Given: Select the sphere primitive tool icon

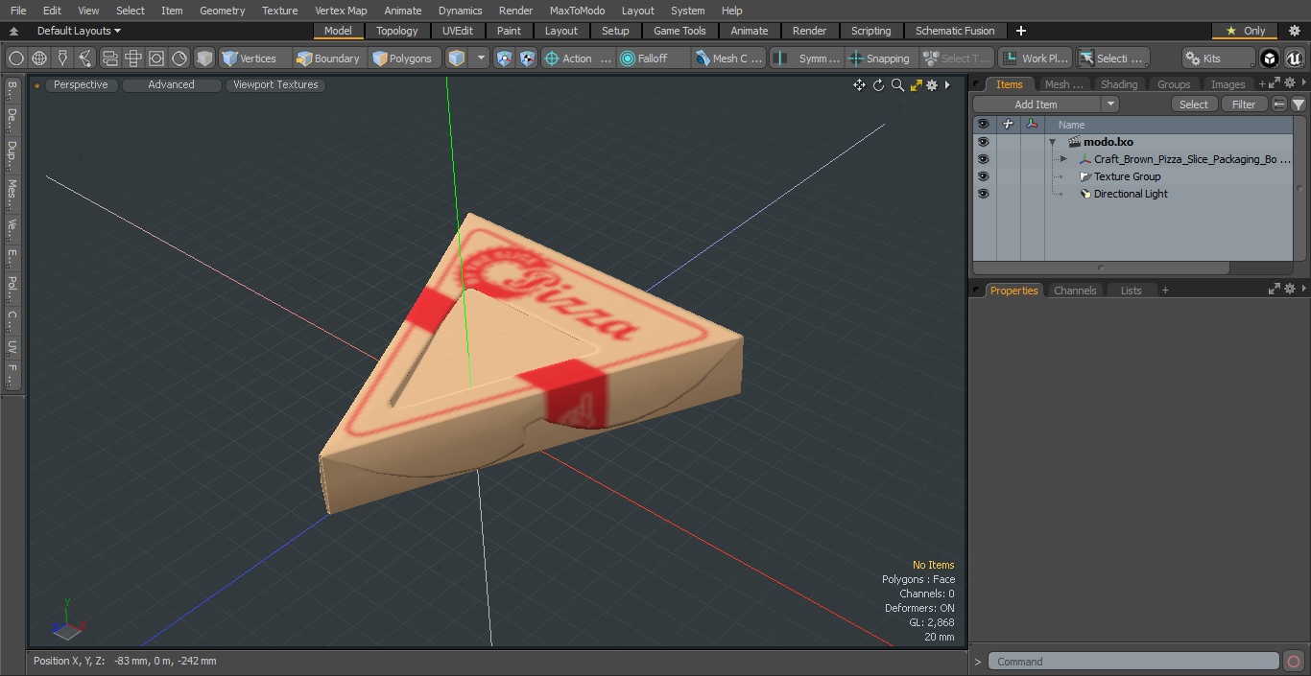Looking at the screenshot, I should pos(15,58).
